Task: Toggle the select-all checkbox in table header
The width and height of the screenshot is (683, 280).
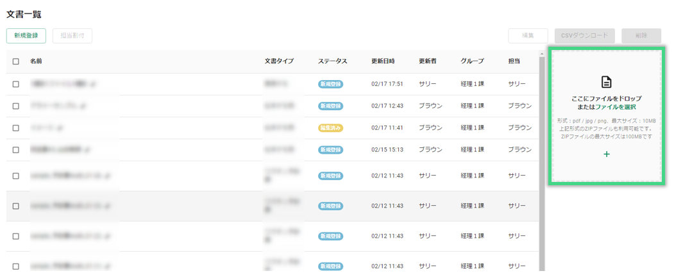Action: coord(16,62)
